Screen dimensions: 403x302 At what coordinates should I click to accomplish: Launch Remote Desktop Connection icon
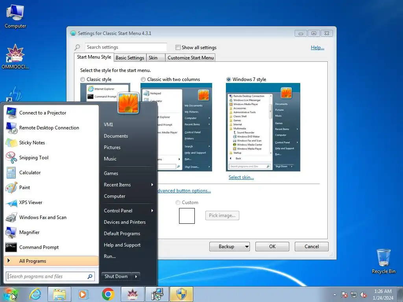11,128
